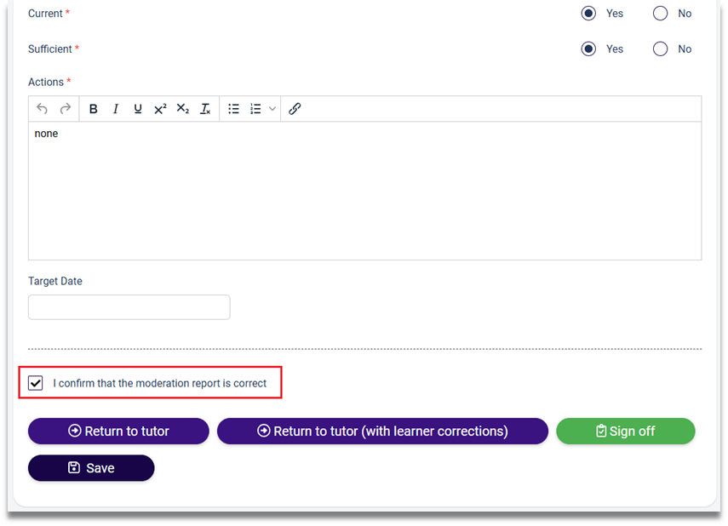Redo the last edit in Actions editor
The image size is (728, 526).
[66, 109]
